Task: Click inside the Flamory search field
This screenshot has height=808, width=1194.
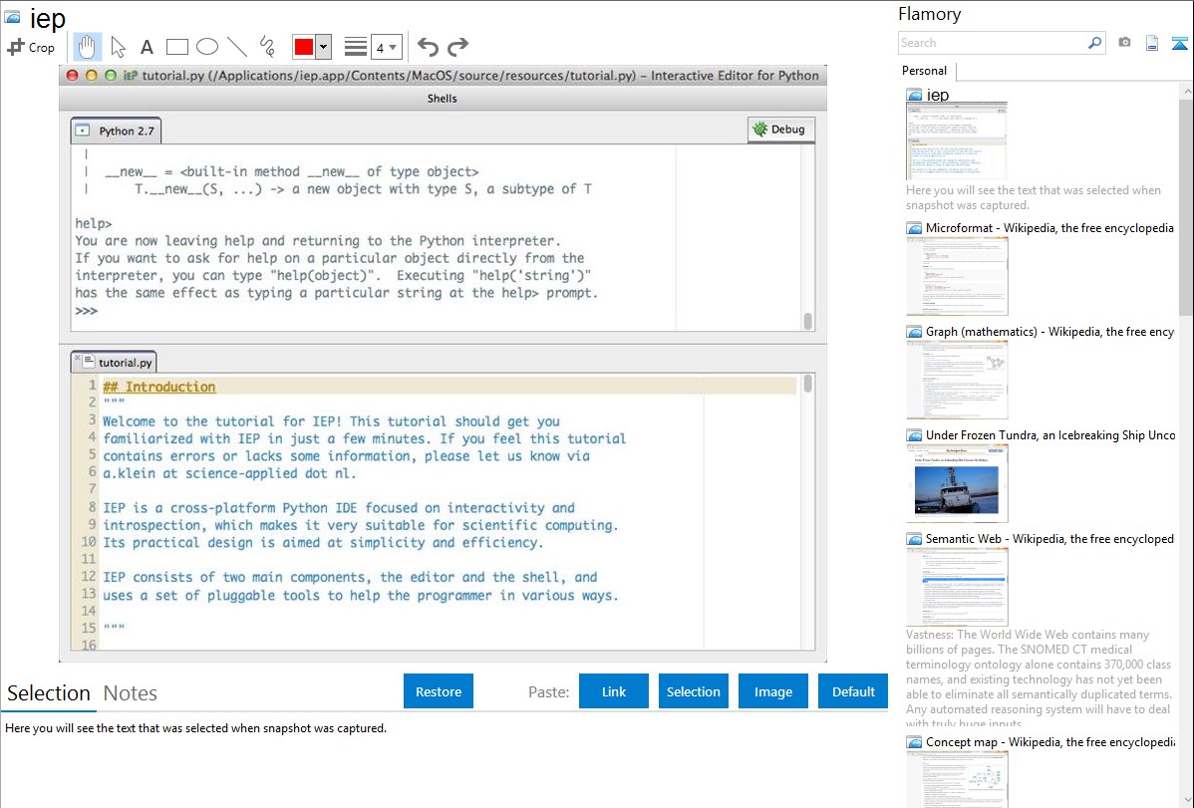Action: coord(992,43)
